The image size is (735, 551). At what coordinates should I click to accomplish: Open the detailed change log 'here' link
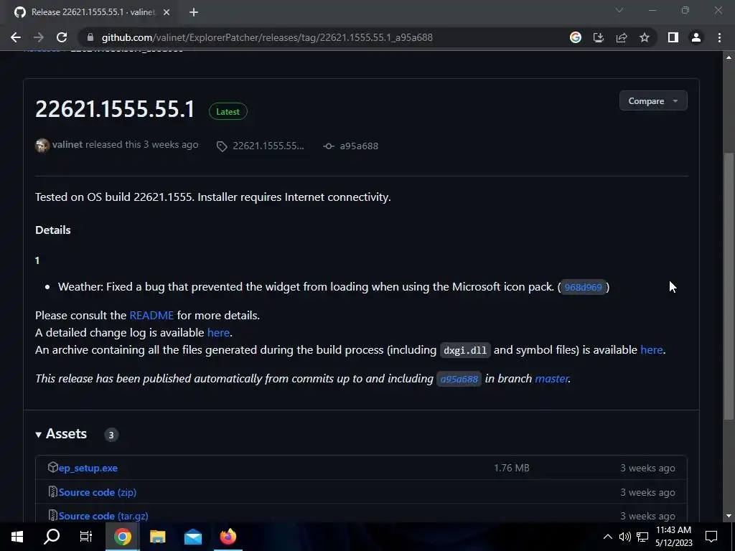pyautogui.click(x=218, y=332)
